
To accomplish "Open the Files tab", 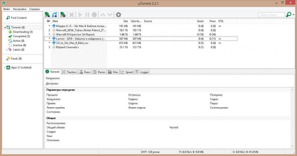I will [x=113, y=72].
